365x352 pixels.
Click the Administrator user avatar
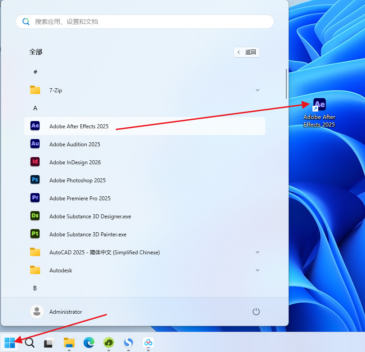point(37,311)
